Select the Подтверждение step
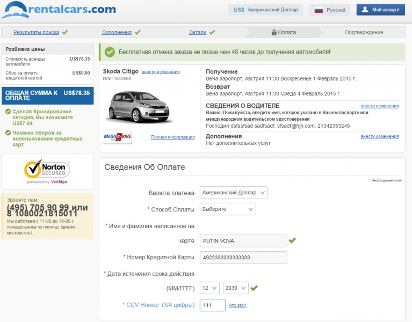The image size is (412, 322). coord(364,32)
